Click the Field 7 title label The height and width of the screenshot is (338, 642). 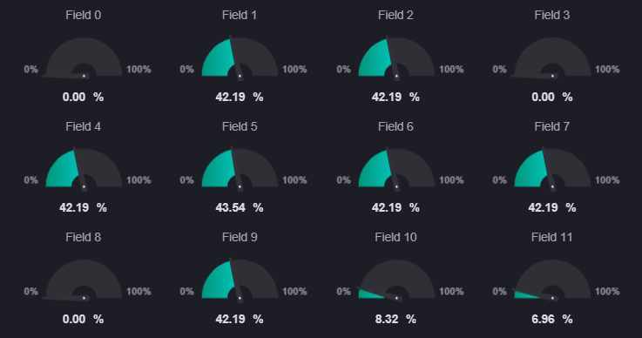coord(552,126)
